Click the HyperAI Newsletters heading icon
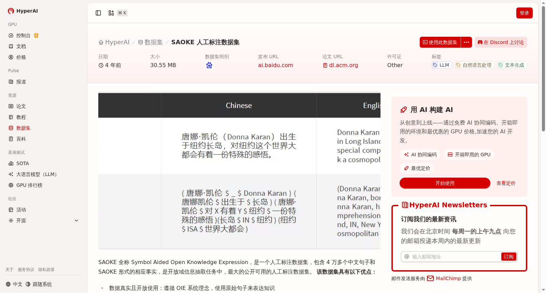Image resolution: width=546 pixels, height=293 pixels. coord(405,205)
